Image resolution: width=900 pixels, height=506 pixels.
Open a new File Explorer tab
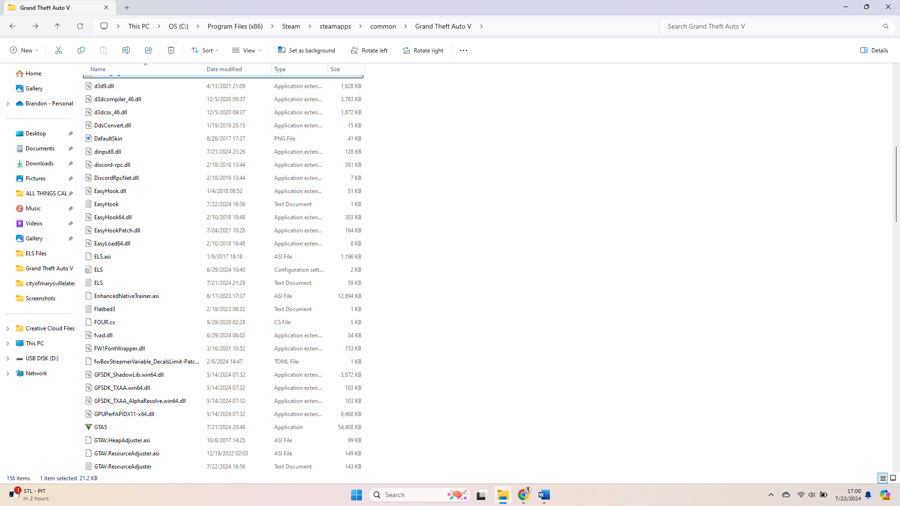127,7
